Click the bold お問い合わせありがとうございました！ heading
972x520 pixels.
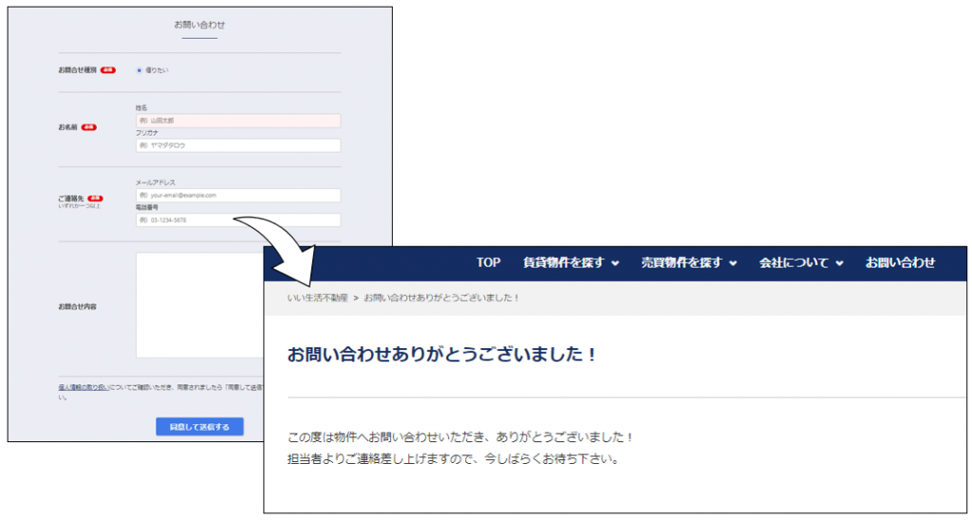tap(442, 355)
